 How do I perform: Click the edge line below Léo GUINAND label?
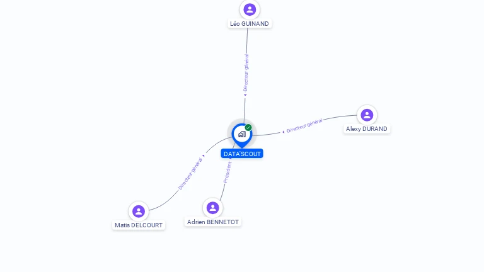(x=247, y=40)
